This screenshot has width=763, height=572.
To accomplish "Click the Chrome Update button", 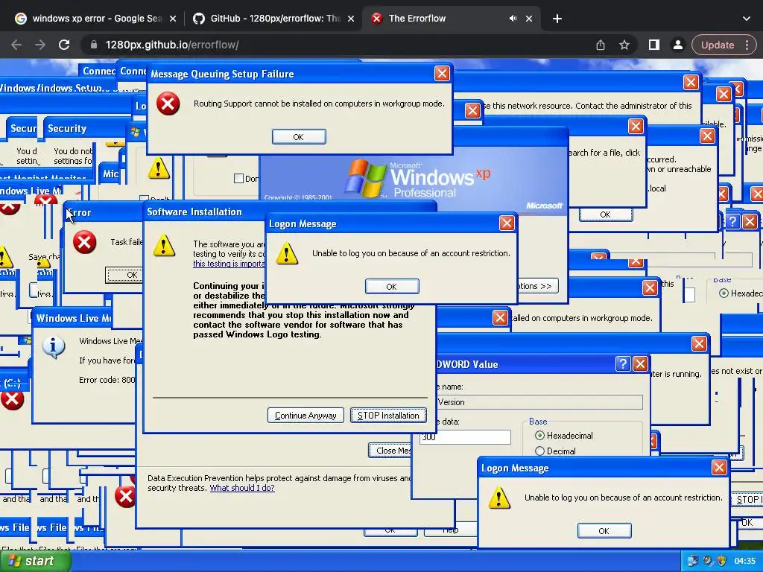I will coord(718,45).
